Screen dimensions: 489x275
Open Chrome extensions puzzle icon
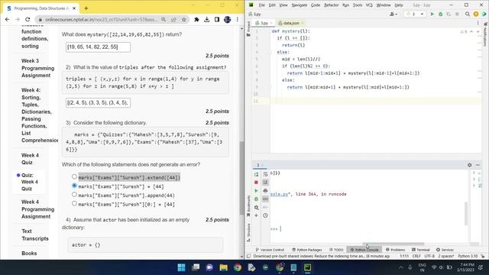pyautogui.click(x=196, y=20)
